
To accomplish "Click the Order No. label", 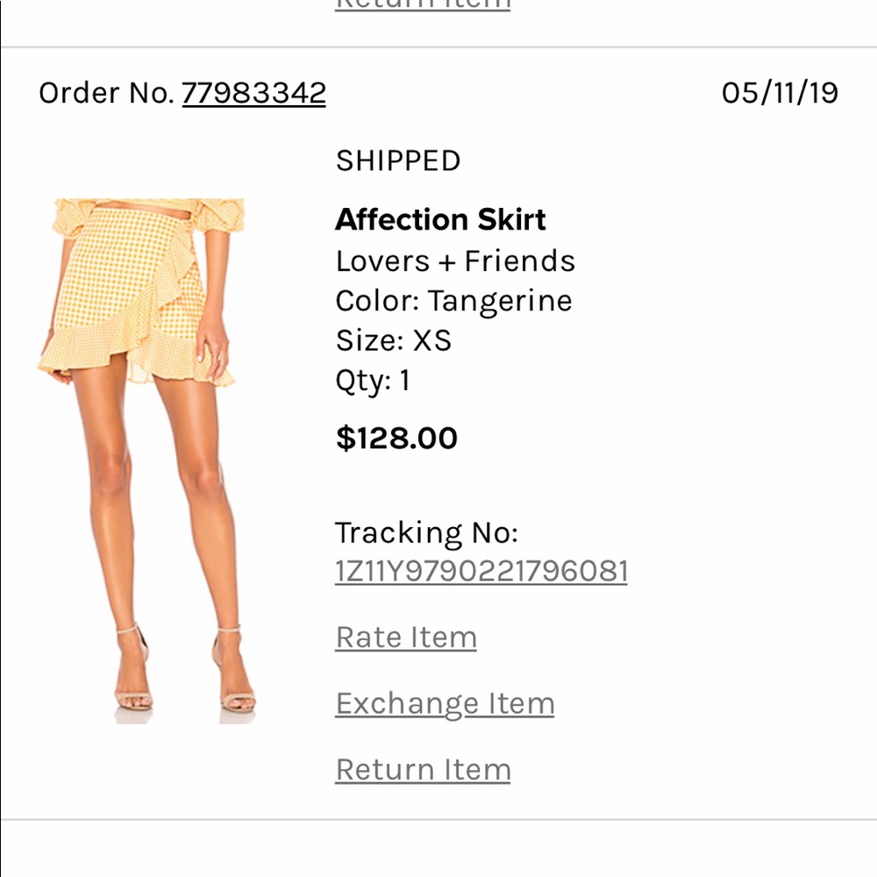I will 106,93.
